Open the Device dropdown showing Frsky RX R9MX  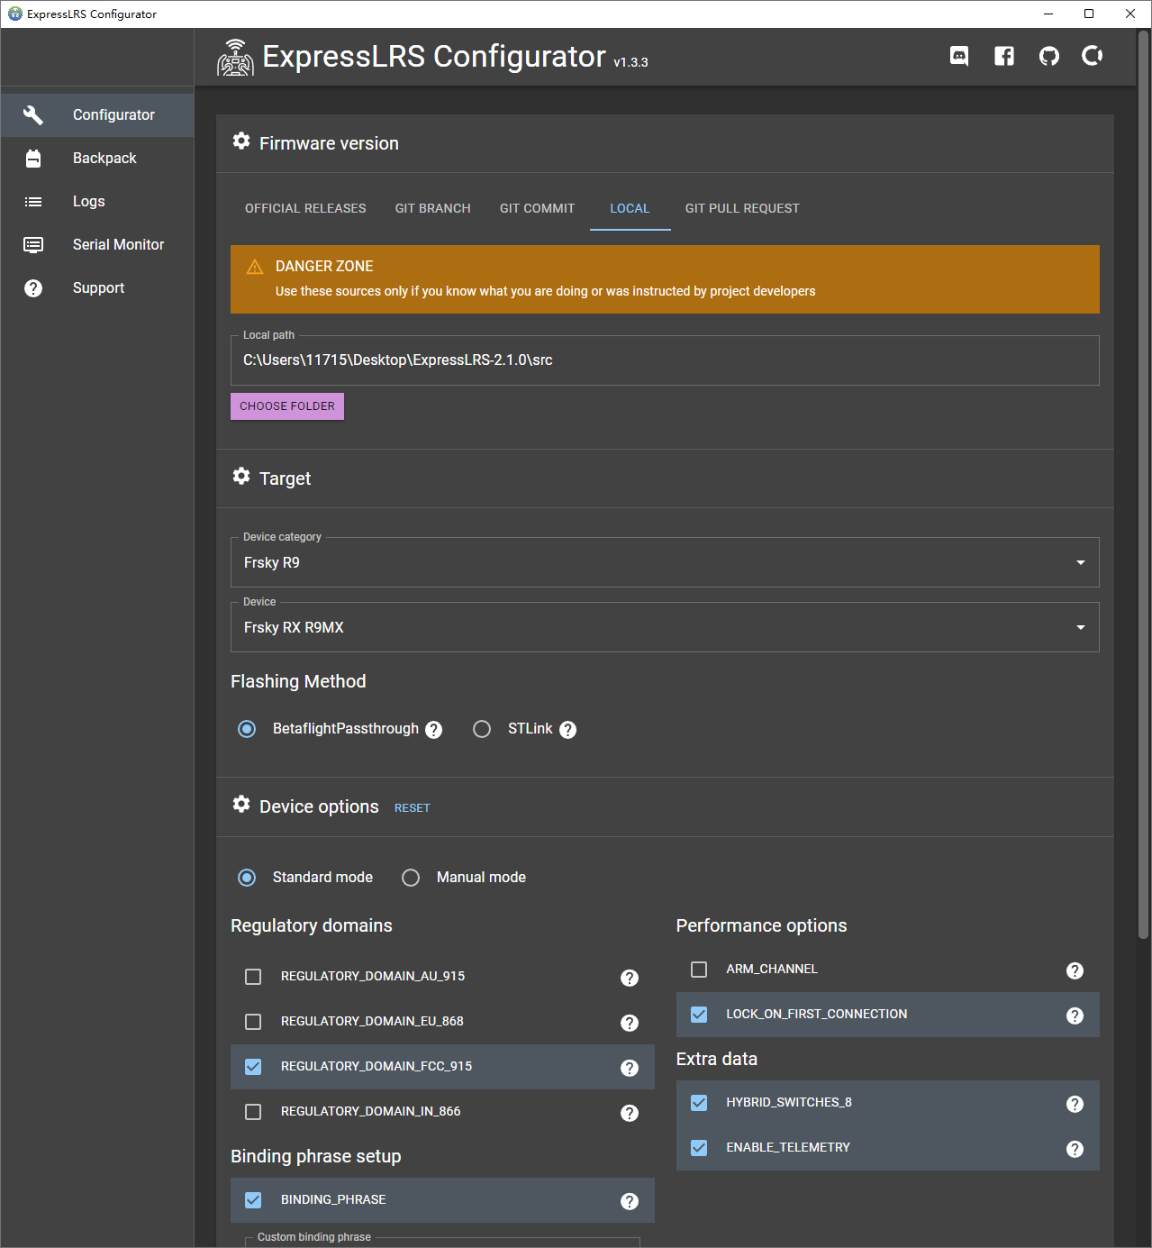tap(665, 628)
